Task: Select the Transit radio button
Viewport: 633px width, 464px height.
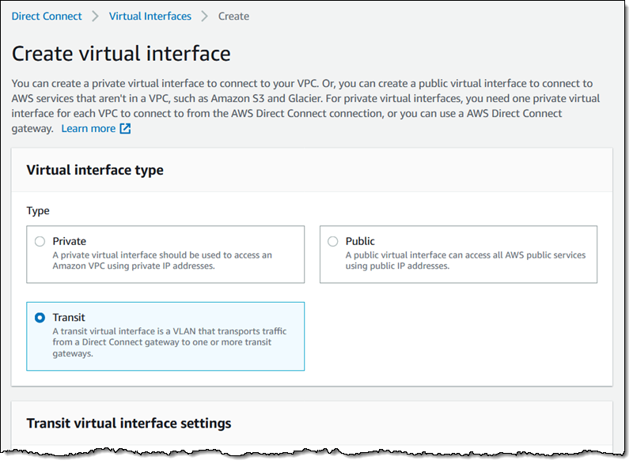Action: click(x=40, y=317)
